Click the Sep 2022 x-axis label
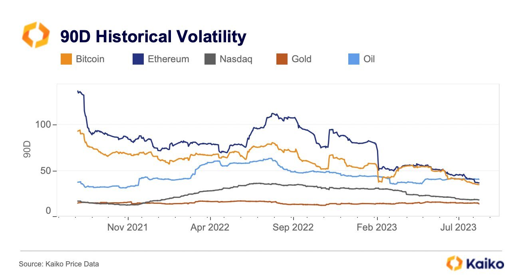This screenshot has height=280, width=516. point(294,227)
